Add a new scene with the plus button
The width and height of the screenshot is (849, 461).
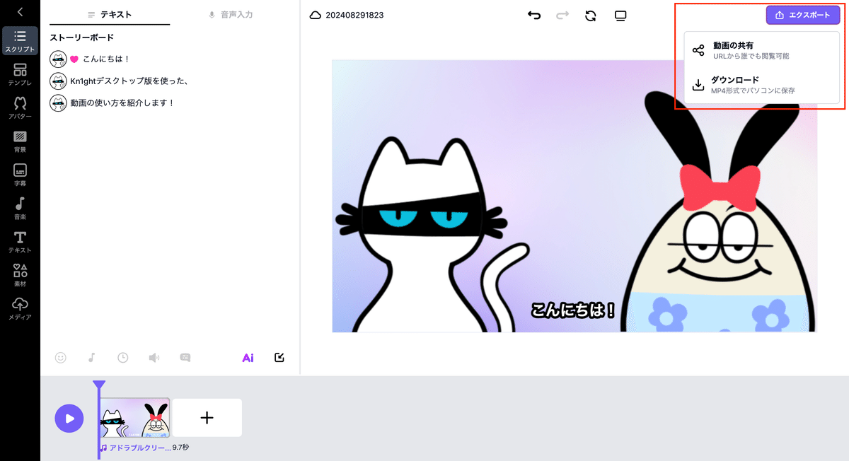207,418
